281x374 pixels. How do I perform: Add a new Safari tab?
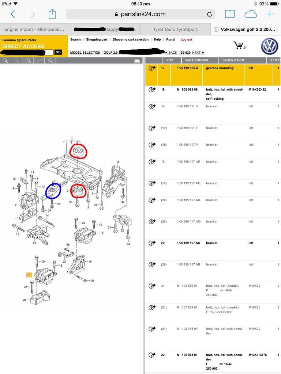pos(270,14)
